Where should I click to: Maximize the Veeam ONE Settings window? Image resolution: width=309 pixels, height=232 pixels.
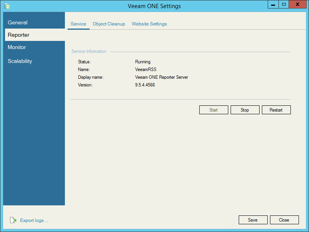click(284, 4)
